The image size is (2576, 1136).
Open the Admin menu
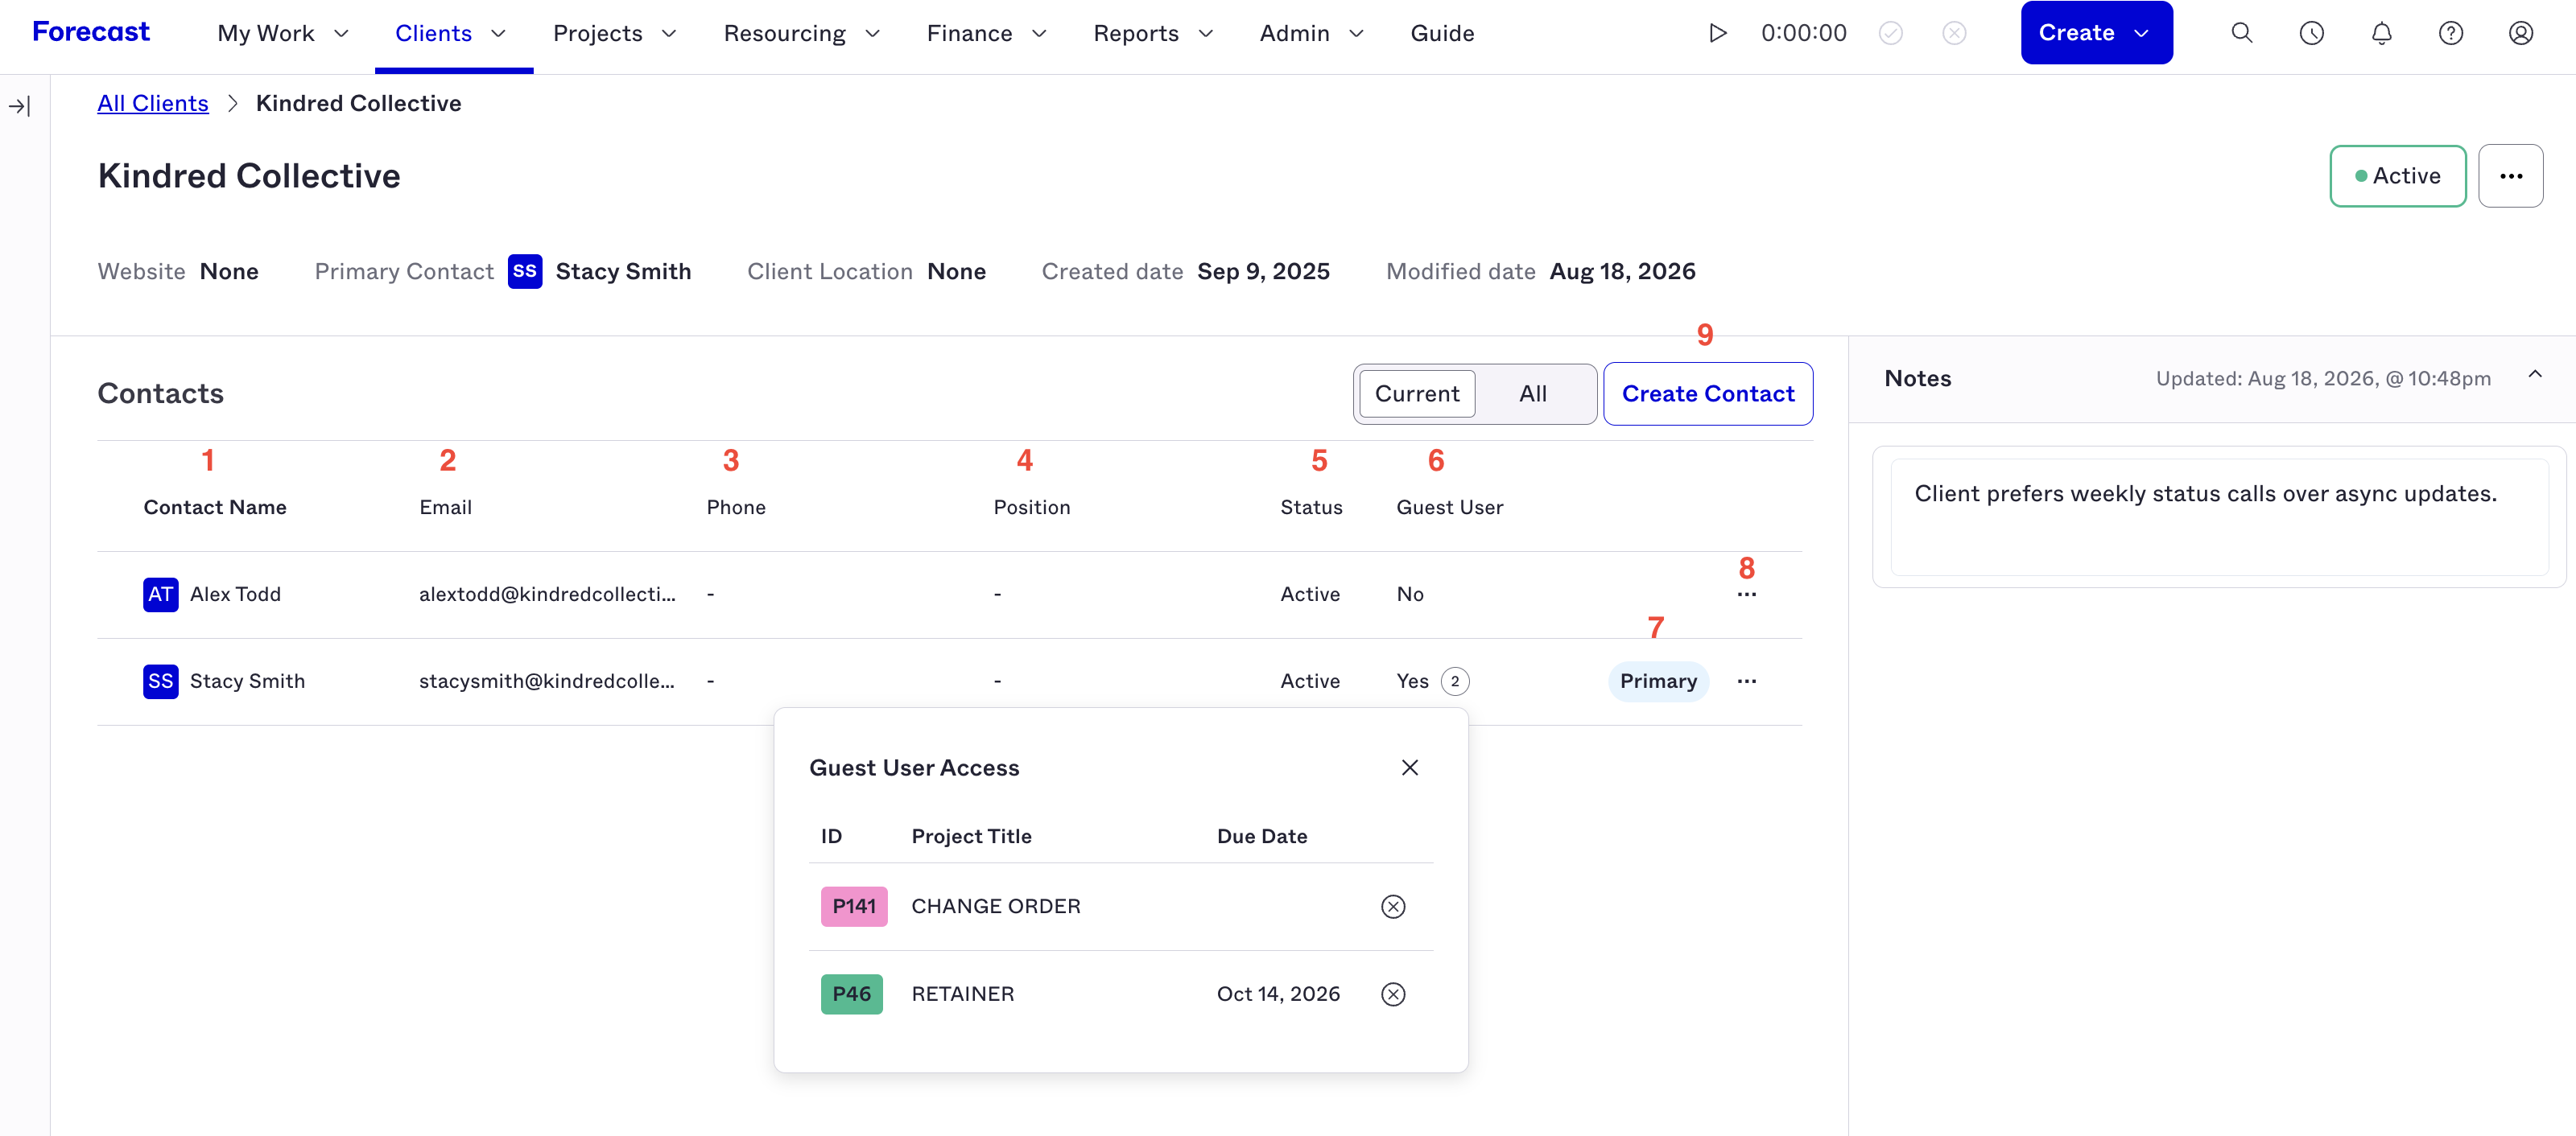(x=1312, y=33)
